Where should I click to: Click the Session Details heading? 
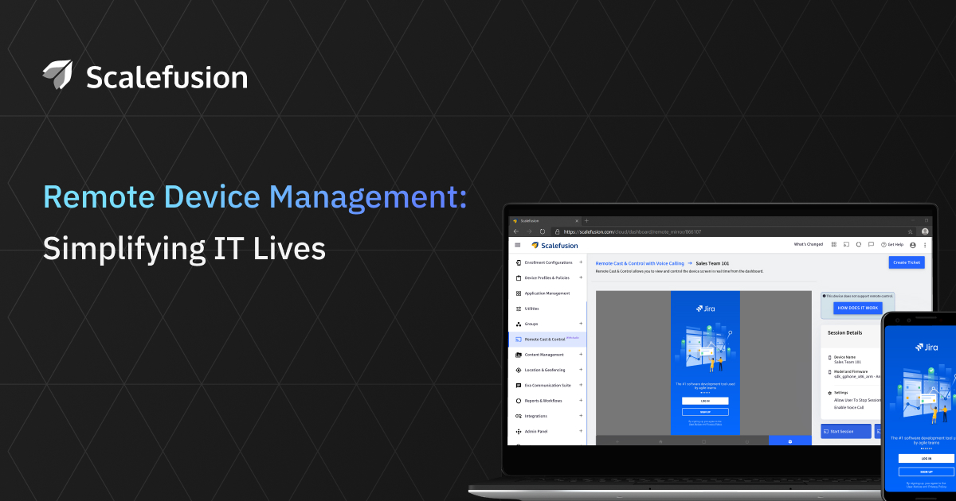click(844, 332)
